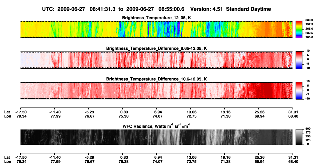Viewport: 325px width, 167px height.
Task: Click the Brightness_Temperature_Difference_10.6-12.05, K title
Action: tap(156, 79)
